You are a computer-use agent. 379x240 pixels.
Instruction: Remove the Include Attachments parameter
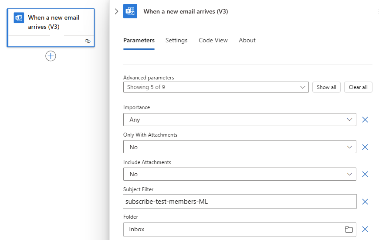[365, 174]
